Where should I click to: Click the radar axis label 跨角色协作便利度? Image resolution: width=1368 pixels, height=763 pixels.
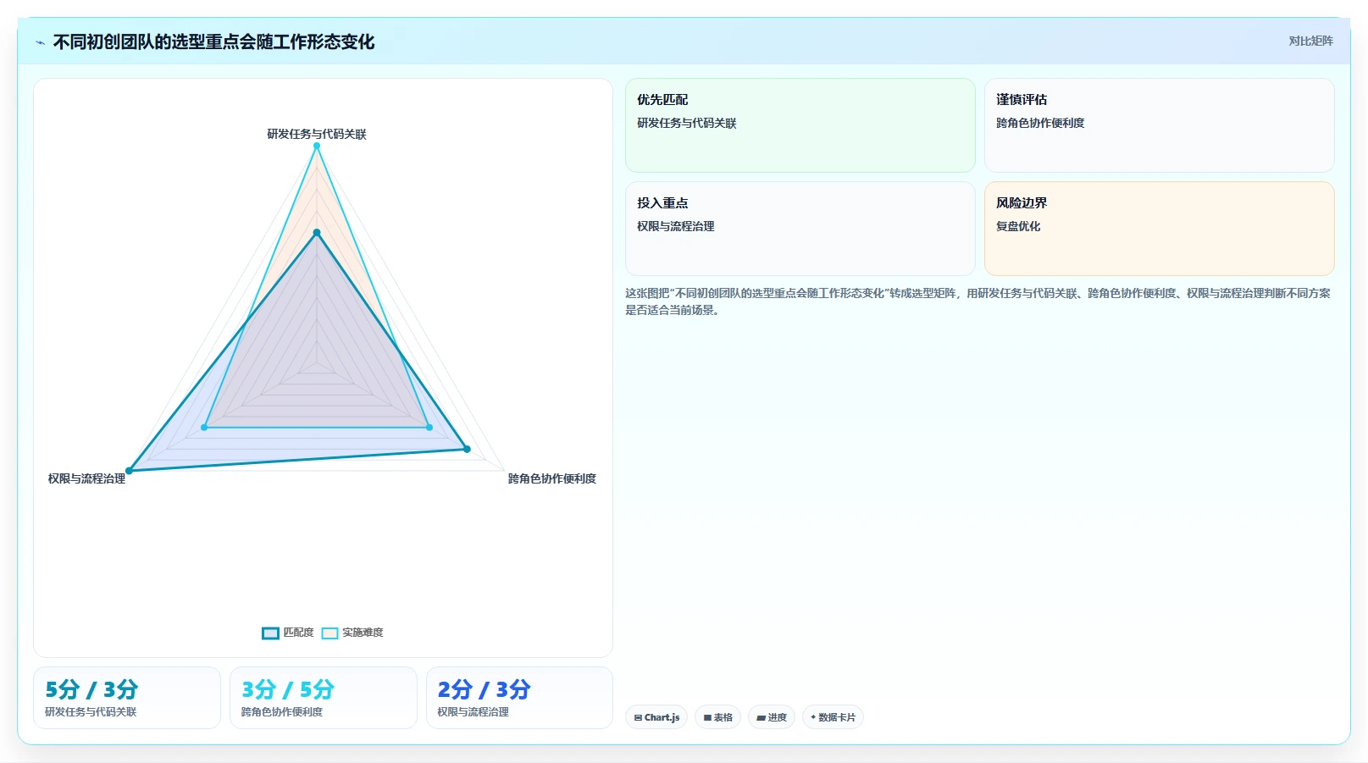[552, 478]
